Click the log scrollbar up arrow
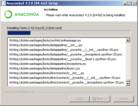 tap(128, 40)
